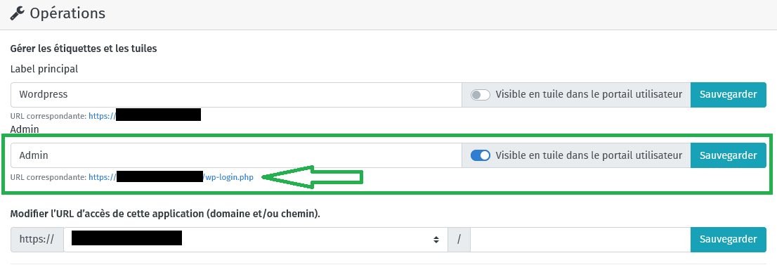Open the wp-login.php admin URL link
Screen dimensions: 777x265
pos(171,177)
